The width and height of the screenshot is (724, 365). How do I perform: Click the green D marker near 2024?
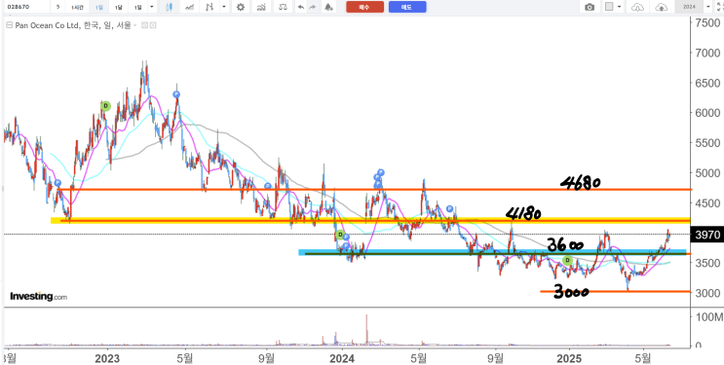tap(340, 235)
